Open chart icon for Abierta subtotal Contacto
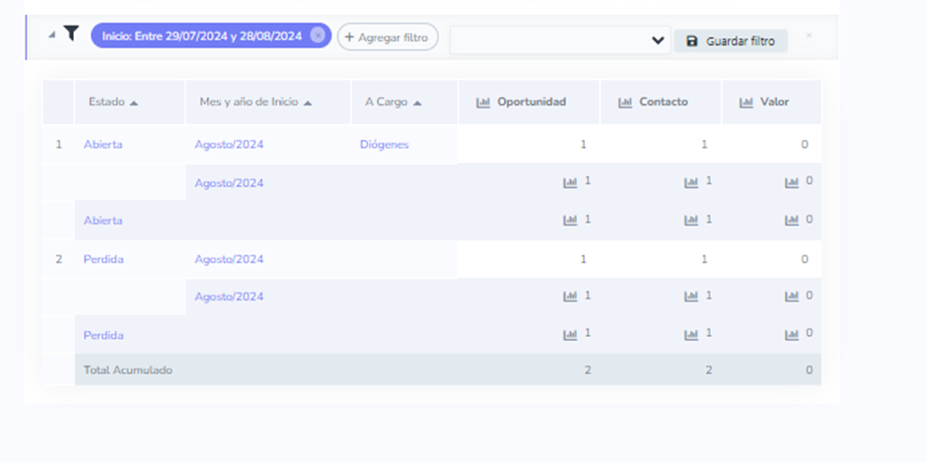The height and width of the screenshot is (462, 927). [691, 220]
